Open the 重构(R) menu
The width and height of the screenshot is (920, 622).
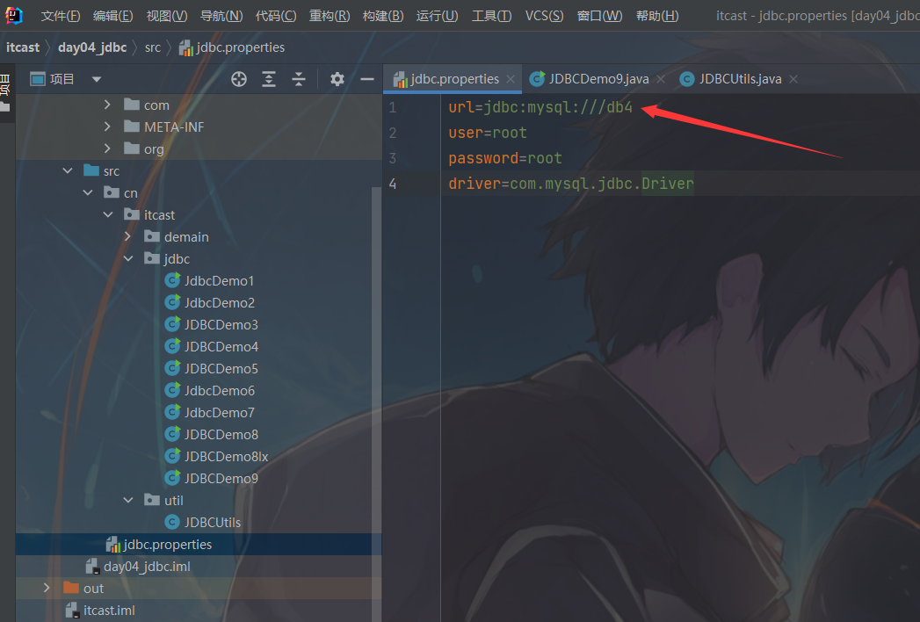coord(330,16)
